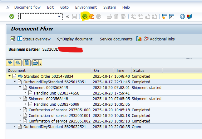Viewport: 202px width, 139px height.
Task: Click the Find Next binoculars-plus icon
Action: coord(123,17)
